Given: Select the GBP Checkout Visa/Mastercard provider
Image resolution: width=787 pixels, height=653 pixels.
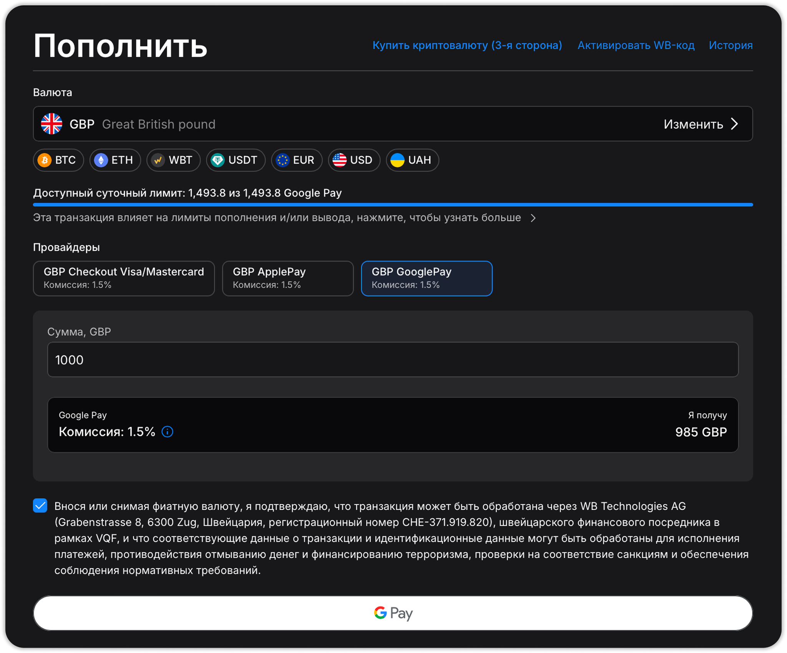Looking at the screenshot, I should tap(124, 278).
